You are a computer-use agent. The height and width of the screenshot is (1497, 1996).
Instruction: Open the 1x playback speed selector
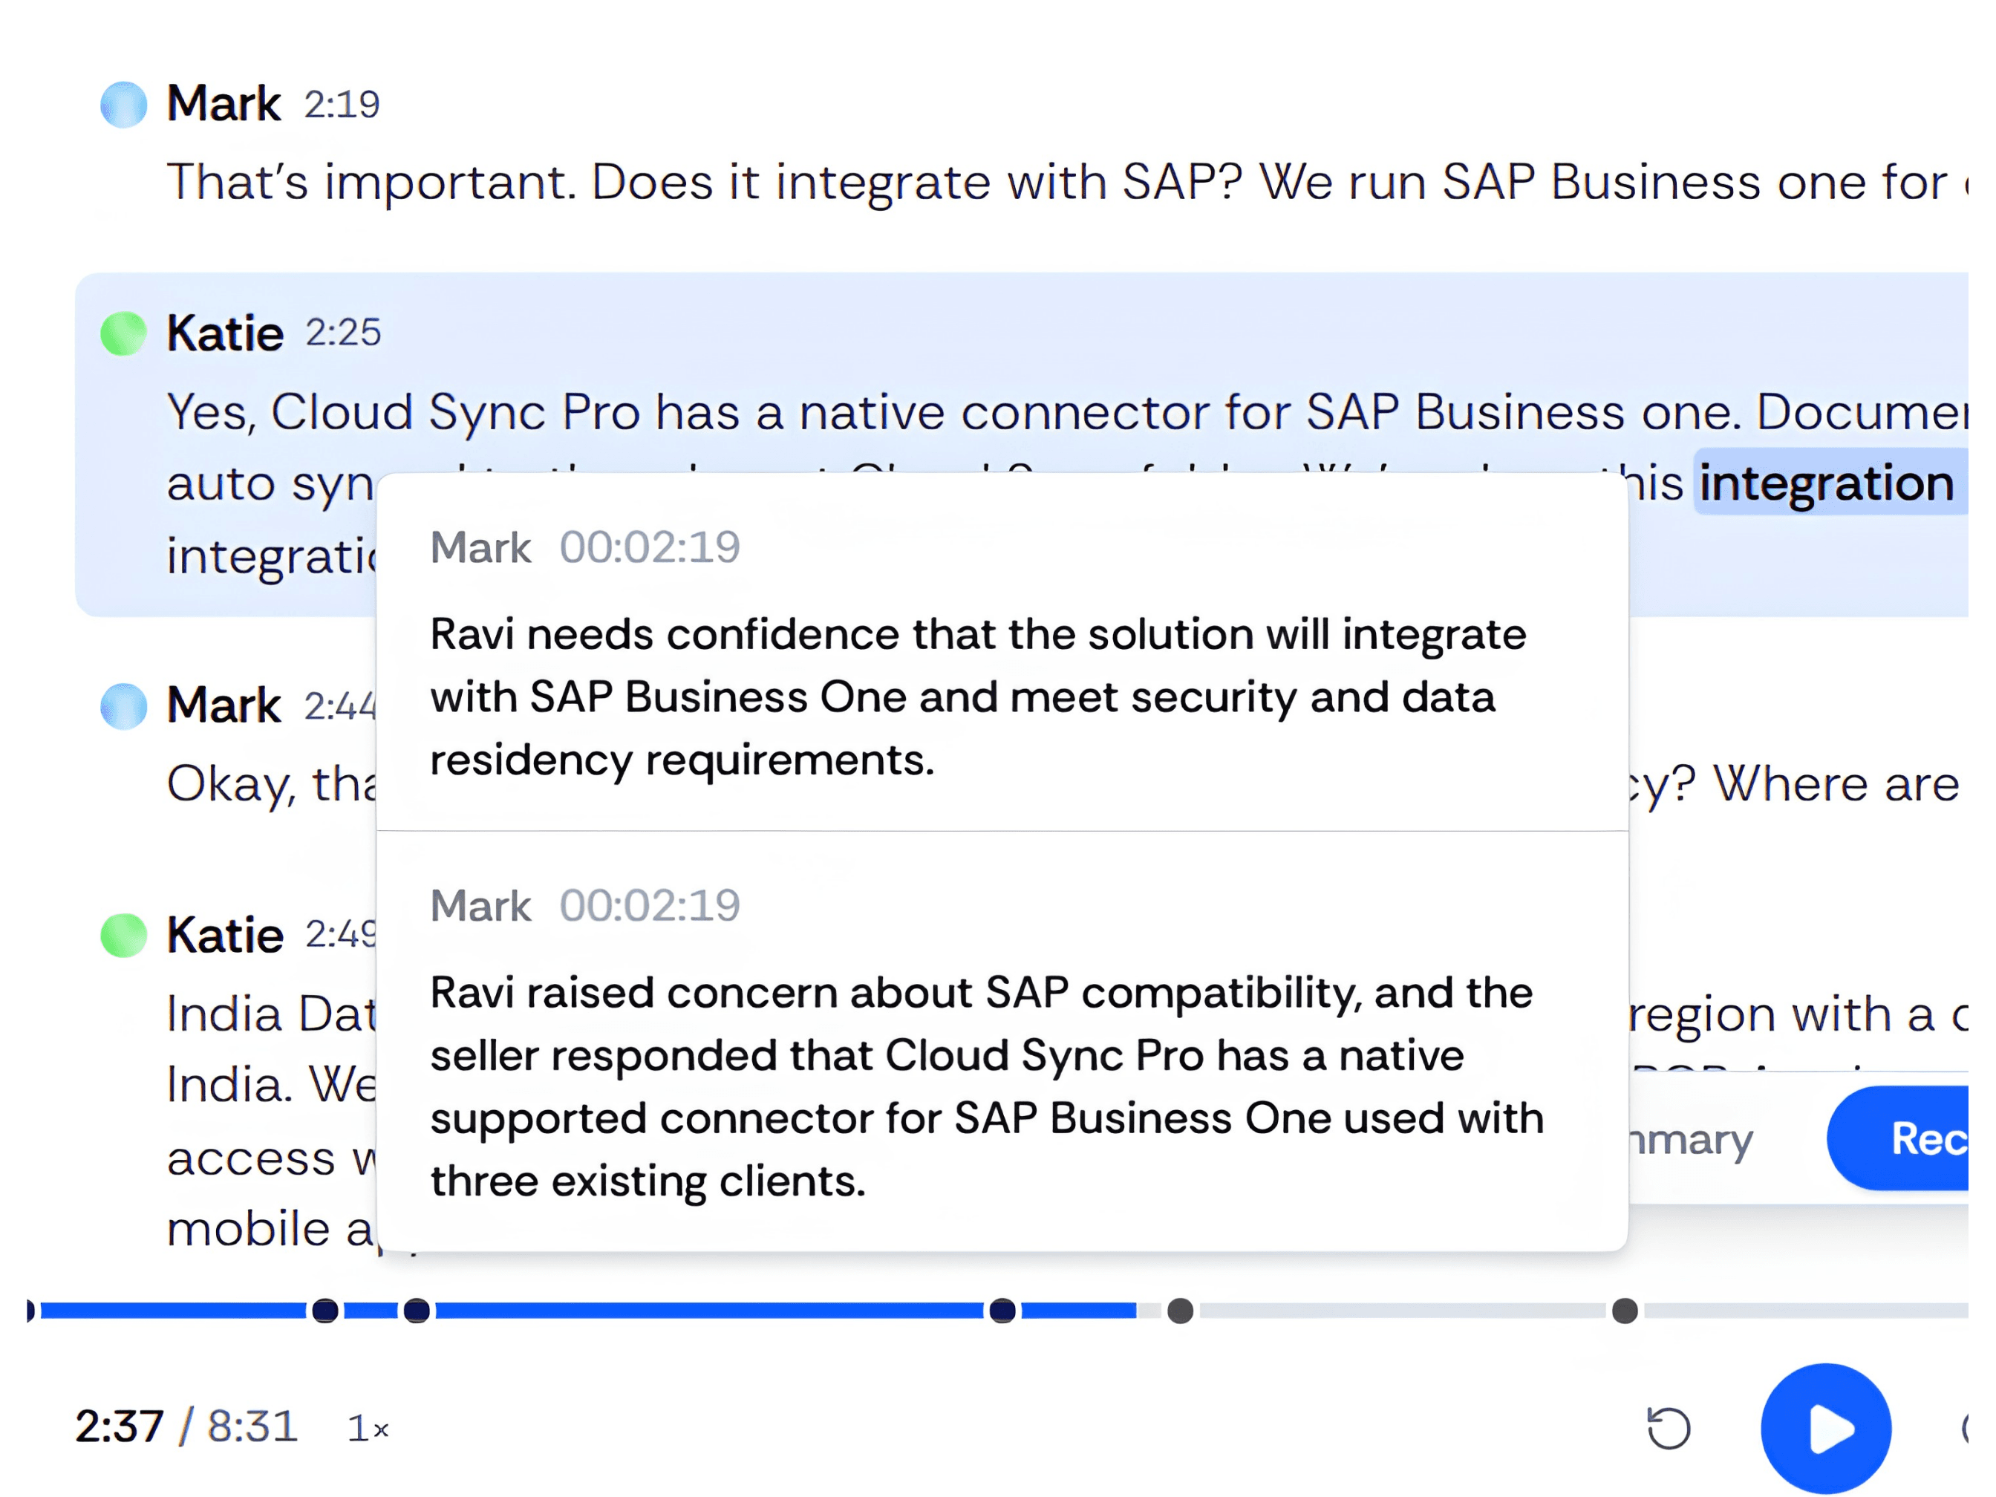pyautogui.click(x=368, y=1429)
